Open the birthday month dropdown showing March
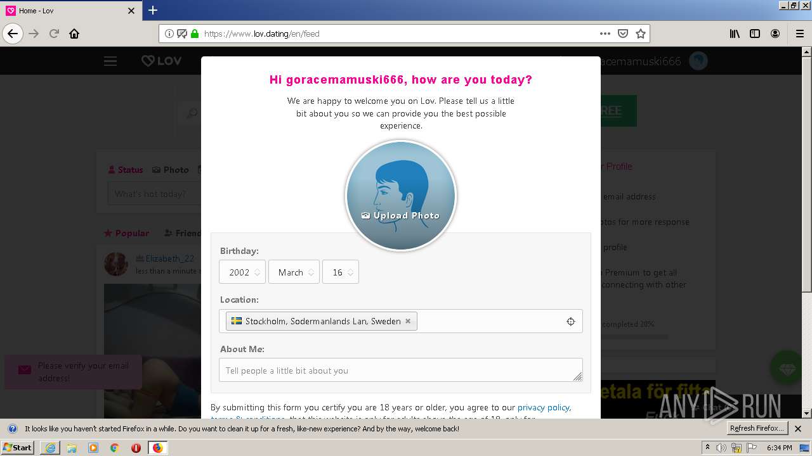Screen dimensions: 812x456 pyautogui.click(x=294, y=272)
